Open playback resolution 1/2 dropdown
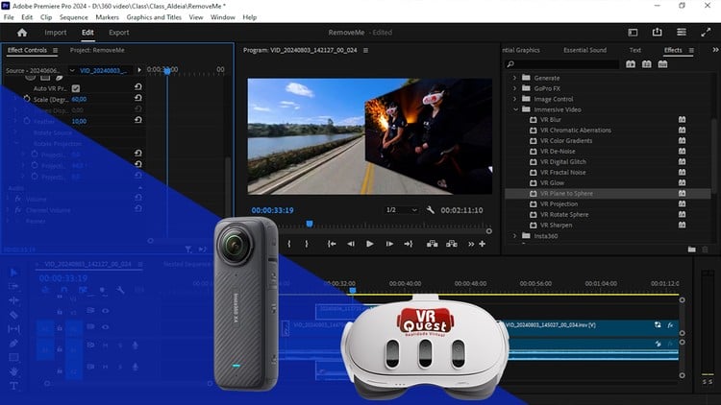 402,210
